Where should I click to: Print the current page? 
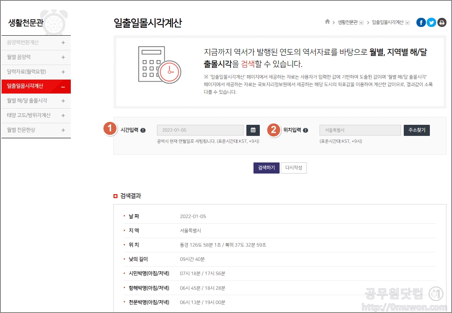pyautogui.click(x=442, y=22)
